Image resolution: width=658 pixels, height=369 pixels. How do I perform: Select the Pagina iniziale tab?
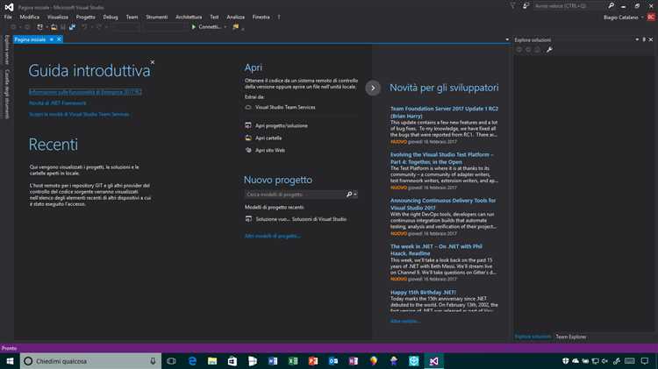pyautogui.click(x=30, y=39)
